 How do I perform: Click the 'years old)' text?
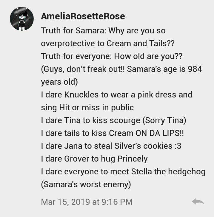tap(59, 82)
